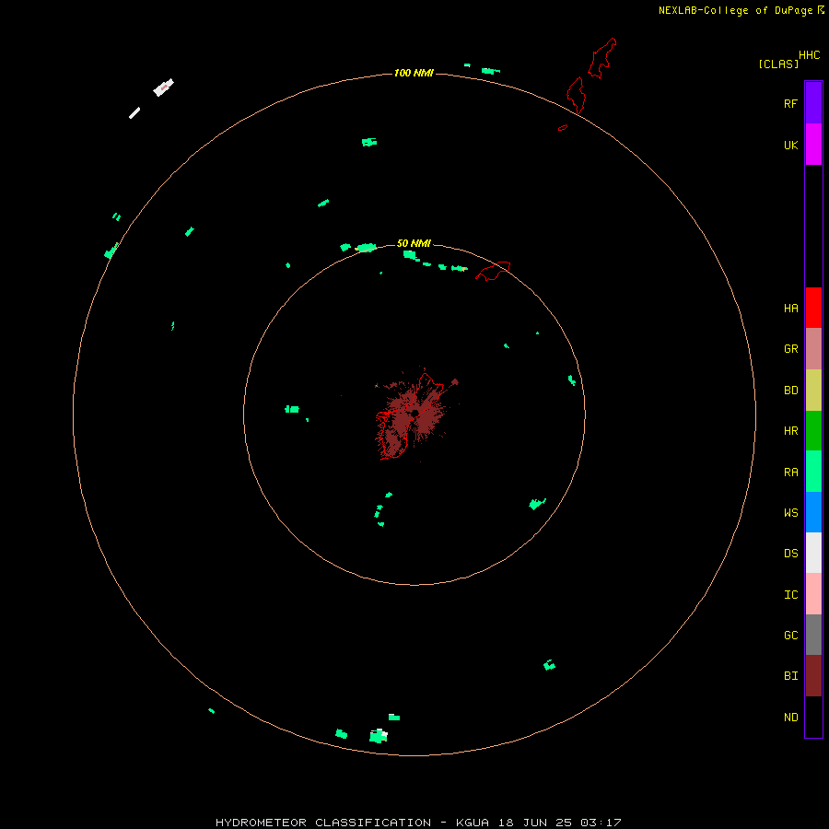This screenshot has width=829, height=829.
Task: Click the biological echo cluster at radar center
Action: (x=415, y=414)
